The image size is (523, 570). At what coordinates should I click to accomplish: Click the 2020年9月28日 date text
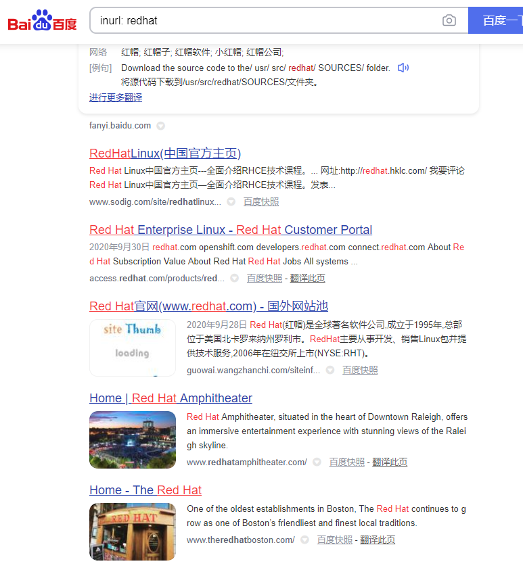[x=217, y=325]
